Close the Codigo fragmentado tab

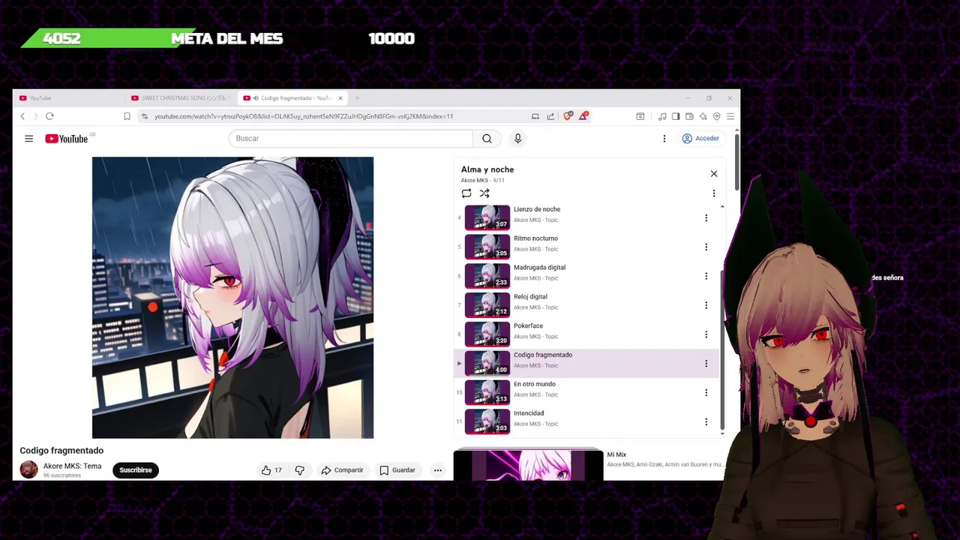coord(340,98)
